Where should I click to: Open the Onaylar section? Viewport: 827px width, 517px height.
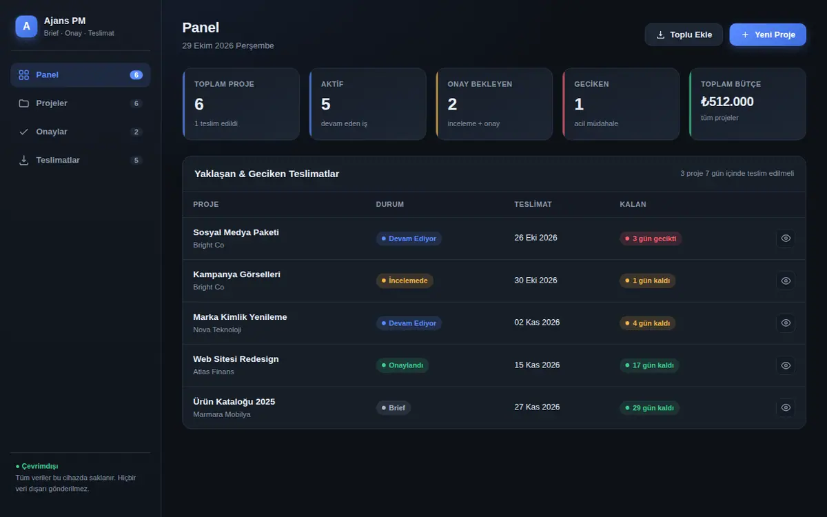pyautogui.click(x=80, y=132)
